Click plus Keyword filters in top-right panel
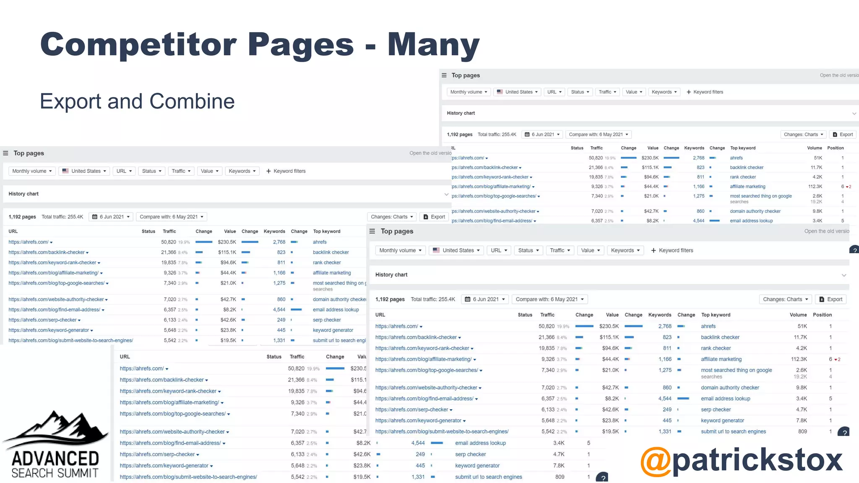 [705, 92]
